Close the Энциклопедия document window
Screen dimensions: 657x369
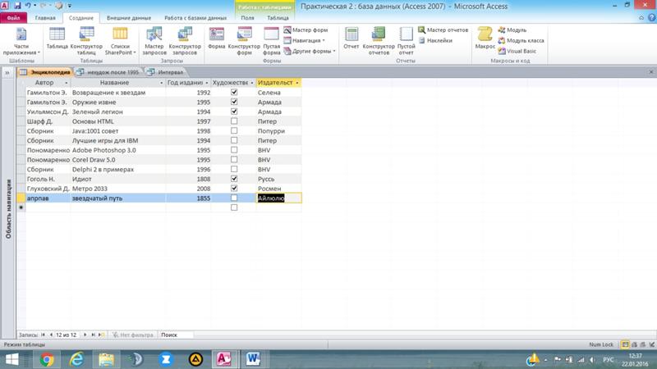tap(651, 72)
